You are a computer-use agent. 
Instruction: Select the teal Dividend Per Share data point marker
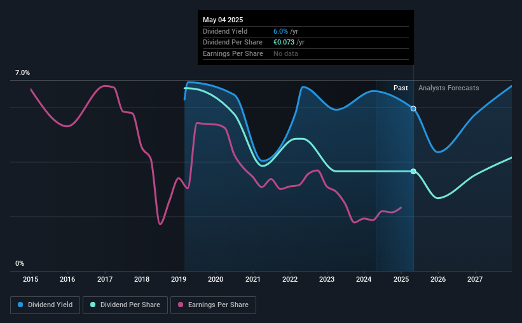413,172
